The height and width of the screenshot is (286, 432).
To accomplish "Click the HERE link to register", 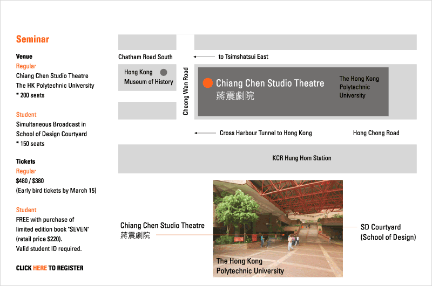I will tap(40, 268).
